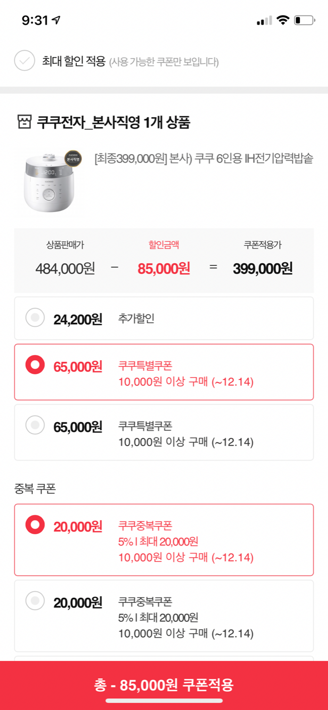The width and height of the screenshot is (328, 710).
Task: Tap the battery status icon
Action: point(304,20)
